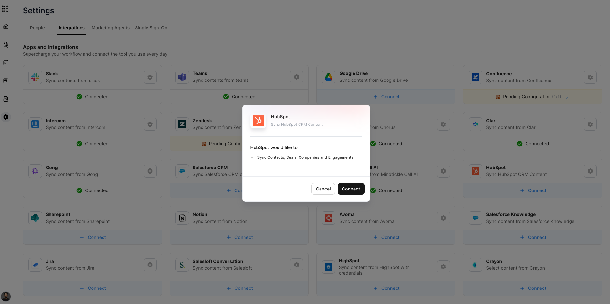
Task: Click the Salesloft Conversation logo icon
Action: pyautogui.click(x=182, y=265)
